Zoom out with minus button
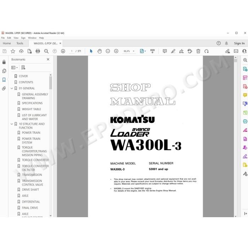Image resolution: width=248 pixels, height=248 pixels. [108, 51]
